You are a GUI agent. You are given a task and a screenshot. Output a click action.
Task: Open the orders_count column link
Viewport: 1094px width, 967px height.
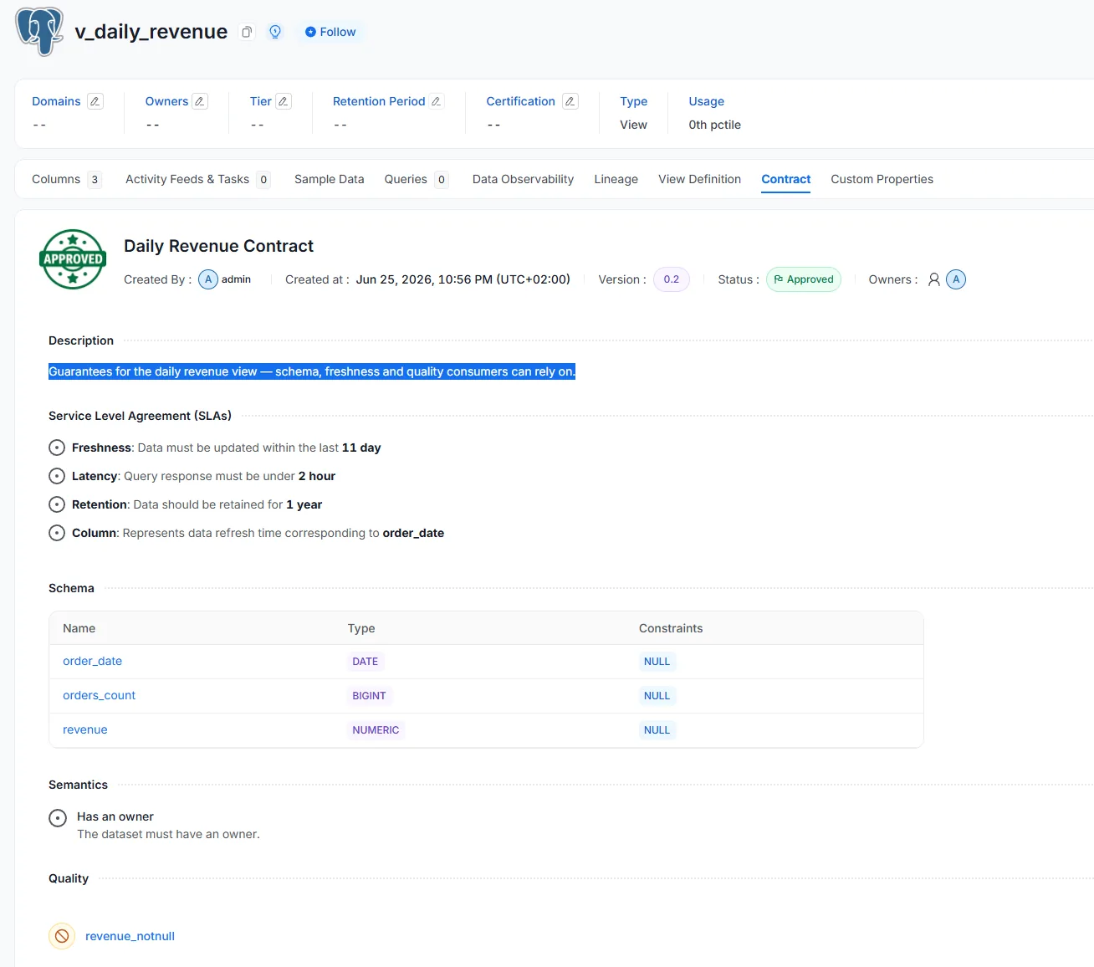[x=99, y=695]
